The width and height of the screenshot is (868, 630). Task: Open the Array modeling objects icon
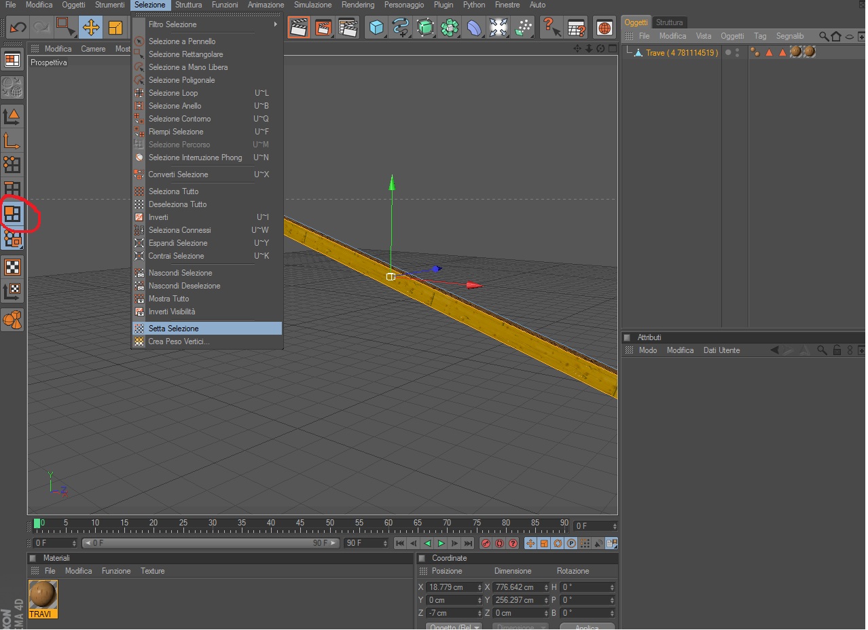point(450,27)
